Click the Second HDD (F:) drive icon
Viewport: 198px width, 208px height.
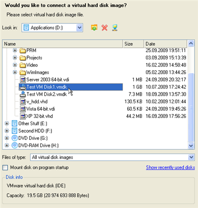click(14, 131)
